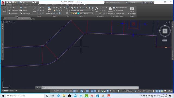Open the Duct tool dropdown arrow
Image resolution: width=174 pixels, height=98 pixels.
tap(15, 8)
